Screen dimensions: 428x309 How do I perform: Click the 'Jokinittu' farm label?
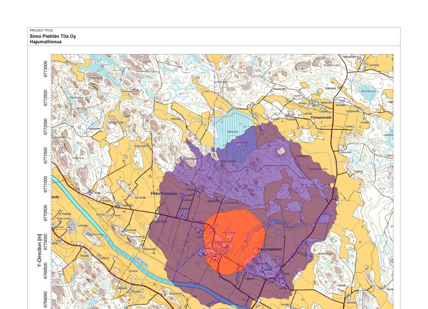click(83, 225)
